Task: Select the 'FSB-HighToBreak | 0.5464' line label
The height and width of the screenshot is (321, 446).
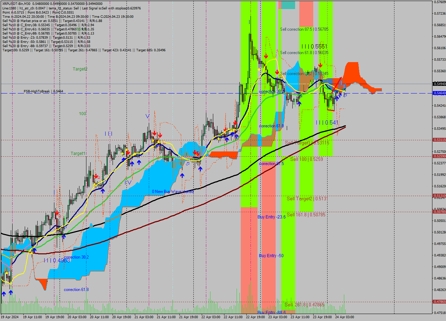Action: click(x=43, y=91)
